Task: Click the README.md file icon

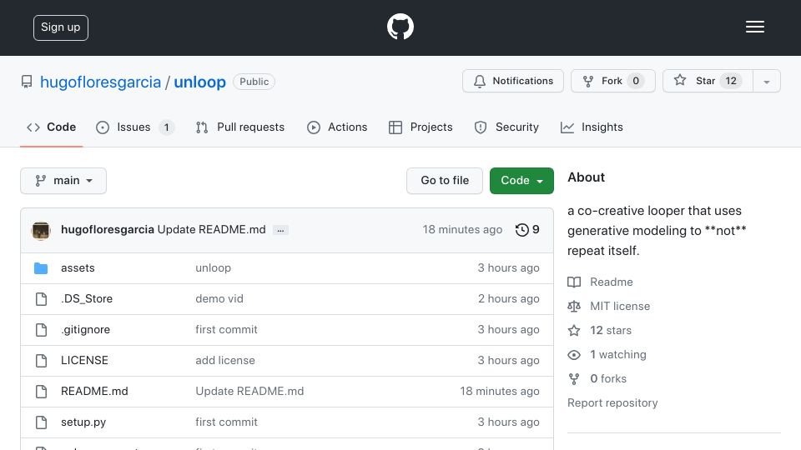Action: point(41,392)
